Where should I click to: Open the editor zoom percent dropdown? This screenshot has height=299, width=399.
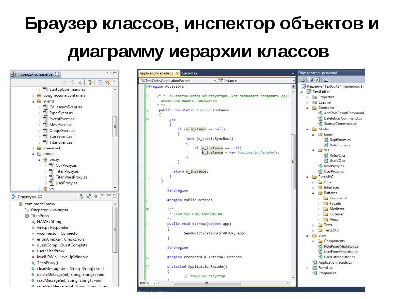click(x=154, y=283)
